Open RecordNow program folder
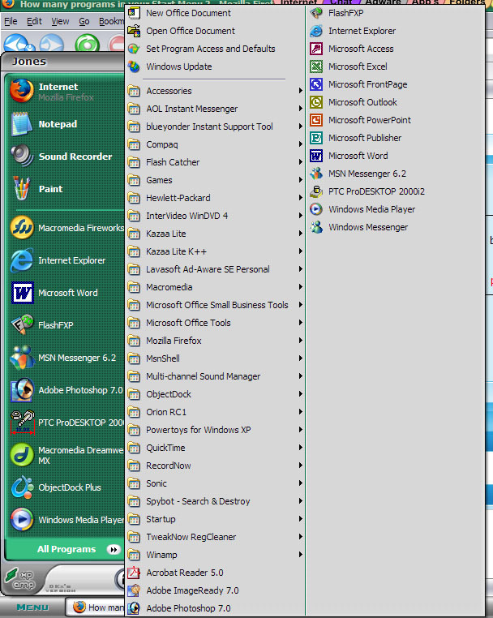Image resolution: width=493 pixels, height=618 pixels. pyautogui.click(x=215, y=466)
